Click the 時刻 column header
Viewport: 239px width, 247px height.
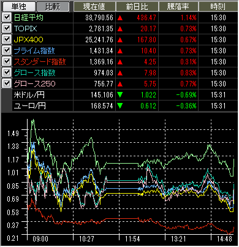(218, 7)
